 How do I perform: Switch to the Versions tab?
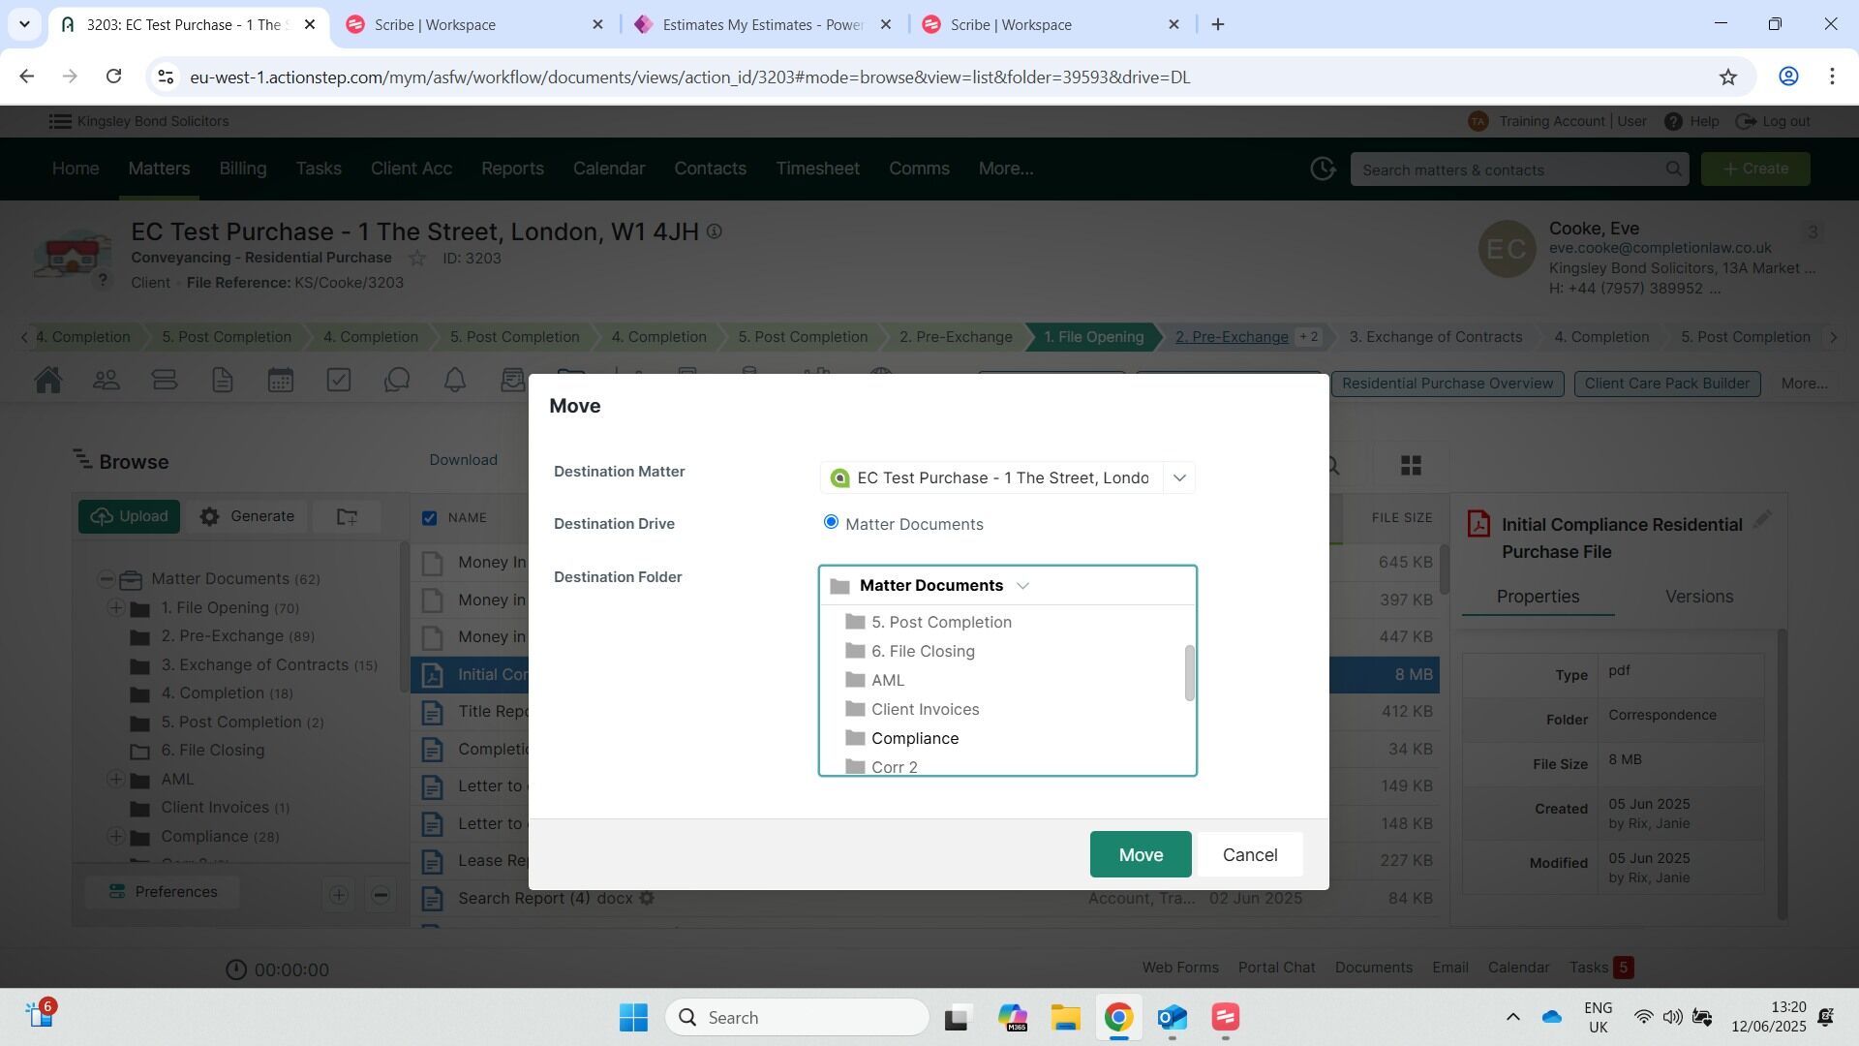(x=1698, y=597)
